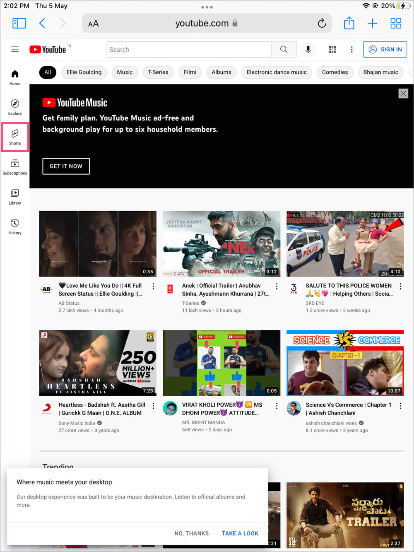
Task: Select the Music filter chip
Action: (x=125, y=72)
